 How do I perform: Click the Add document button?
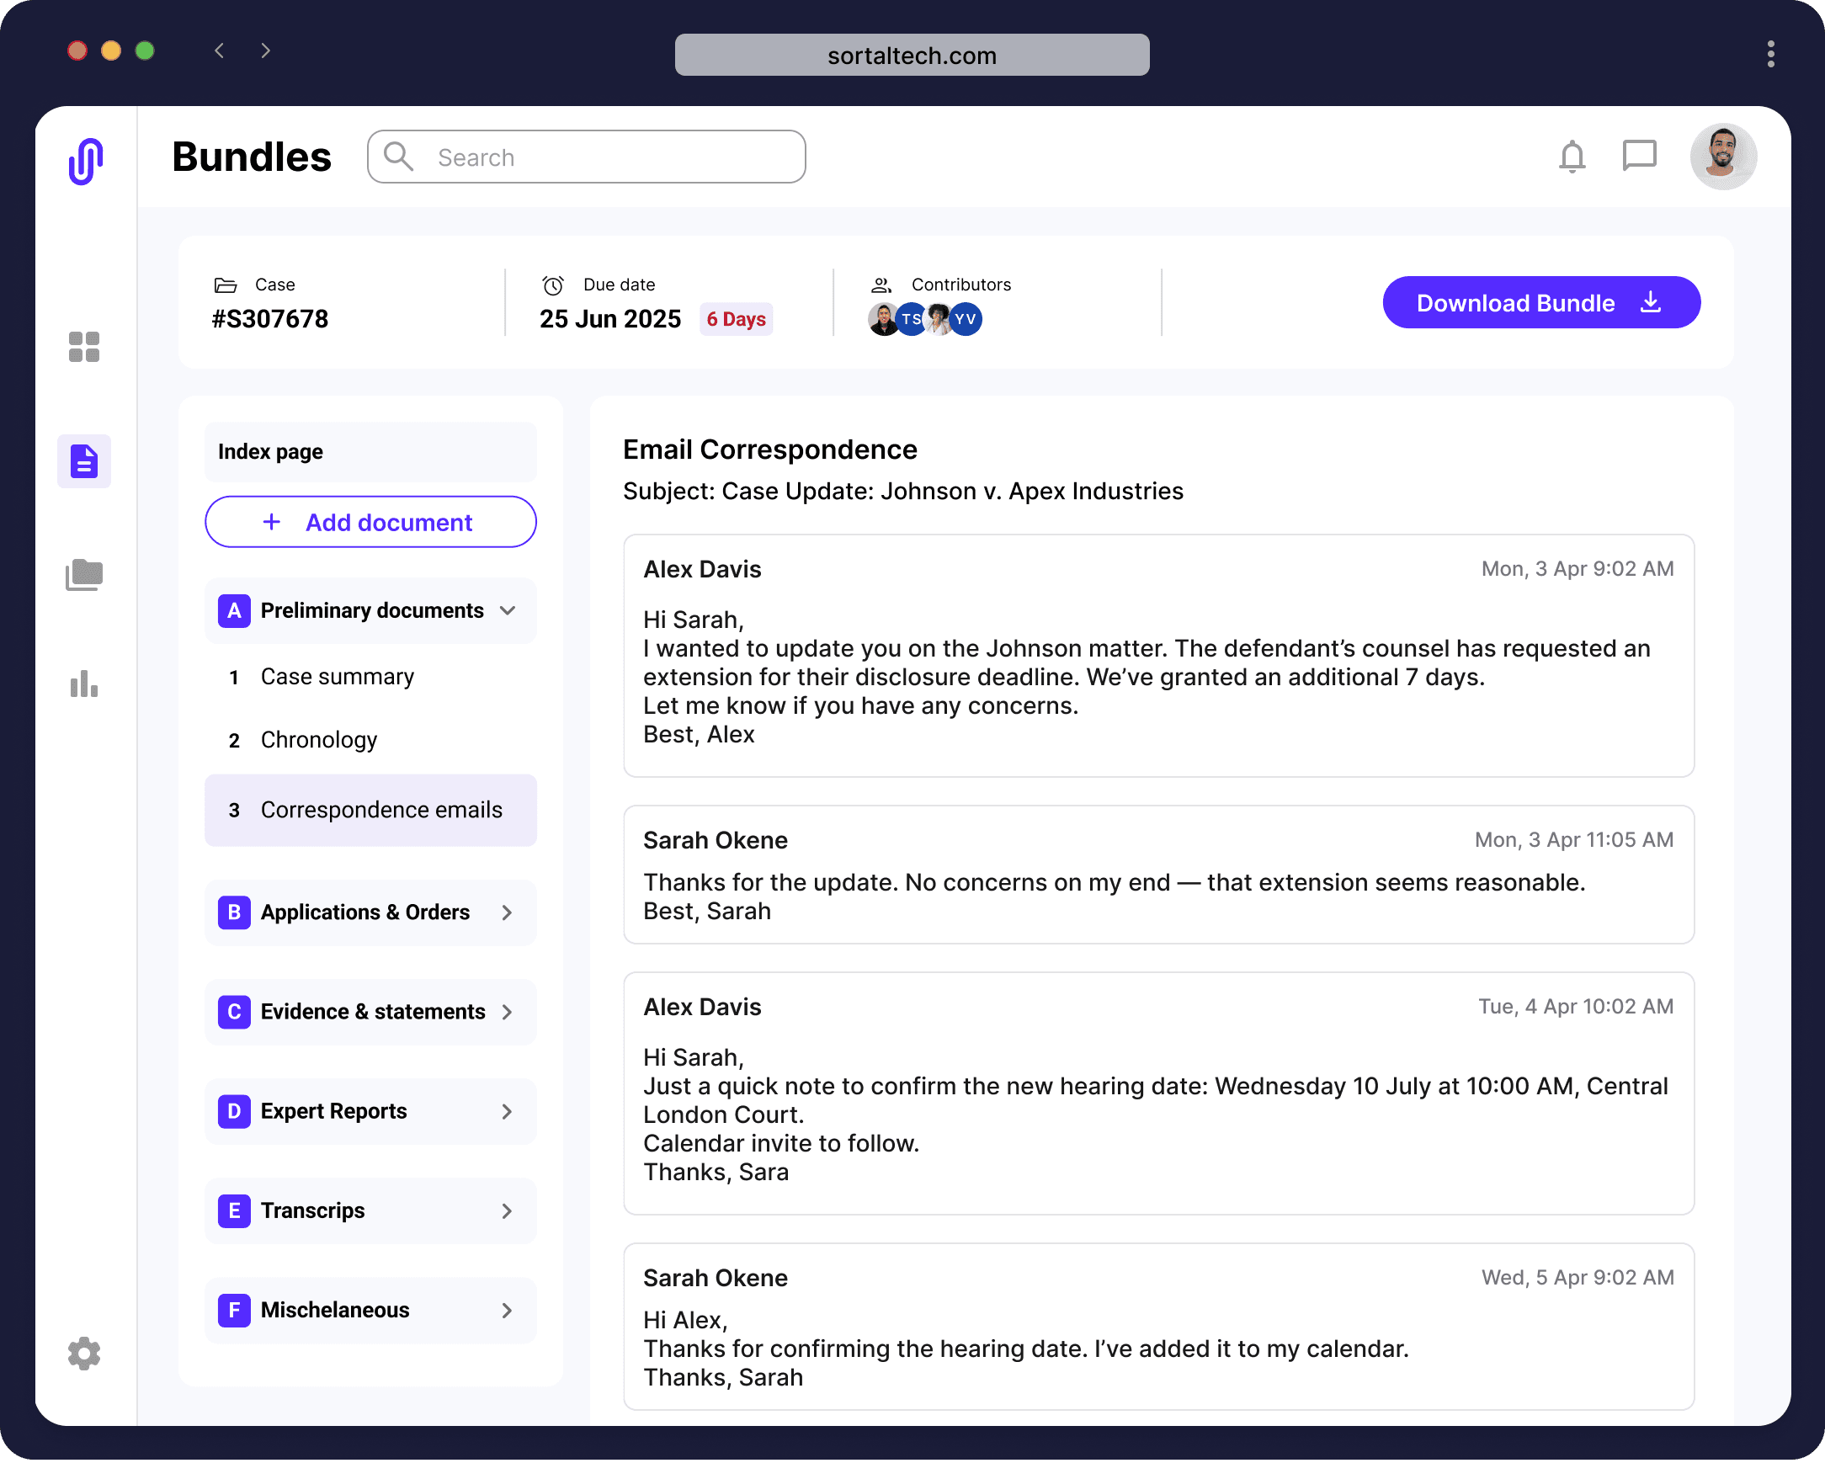point(370,523)
